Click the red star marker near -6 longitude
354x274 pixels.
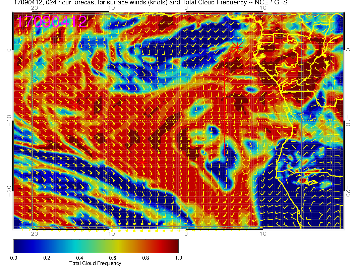click(x=142, y=162)
